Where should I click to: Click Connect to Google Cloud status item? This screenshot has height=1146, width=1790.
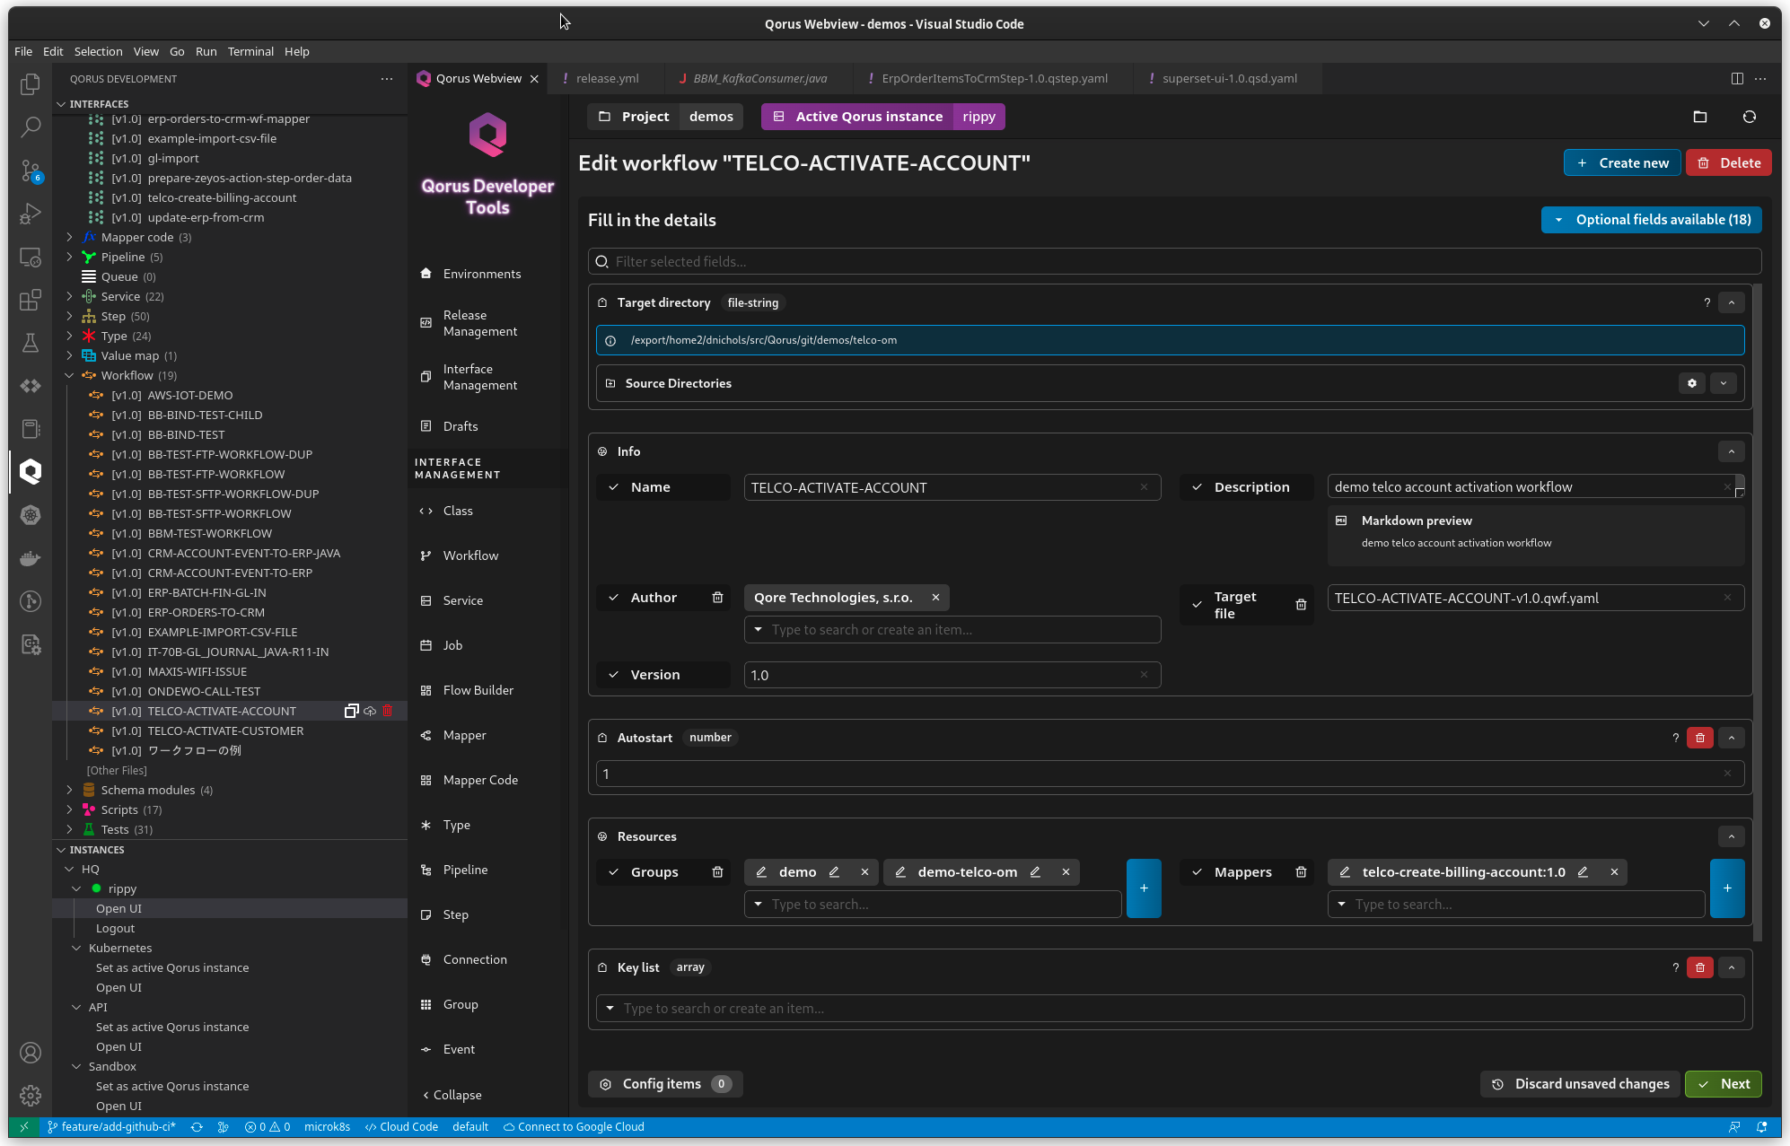pyautogui.click(x=574, y=1127)
